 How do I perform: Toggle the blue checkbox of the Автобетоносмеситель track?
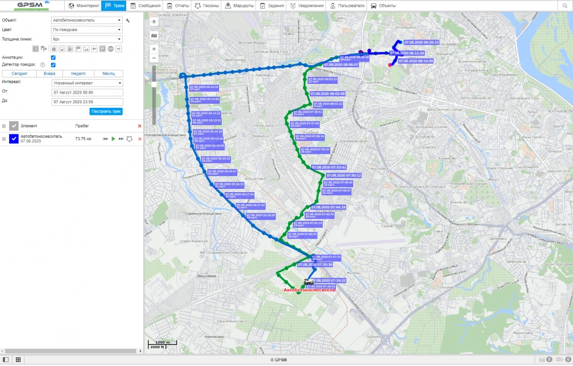pyautogui.click(x=14, y=139)
